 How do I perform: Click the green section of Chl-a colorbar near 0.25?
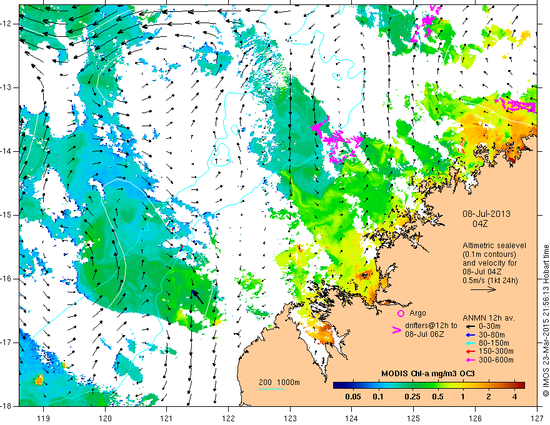click(x=412, y=386)
